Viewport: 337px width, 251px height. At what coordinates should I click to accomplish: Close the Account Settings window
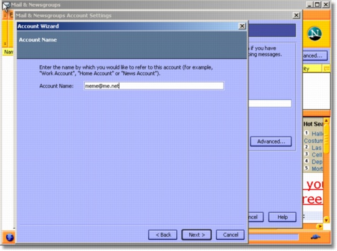pos(297,15)
